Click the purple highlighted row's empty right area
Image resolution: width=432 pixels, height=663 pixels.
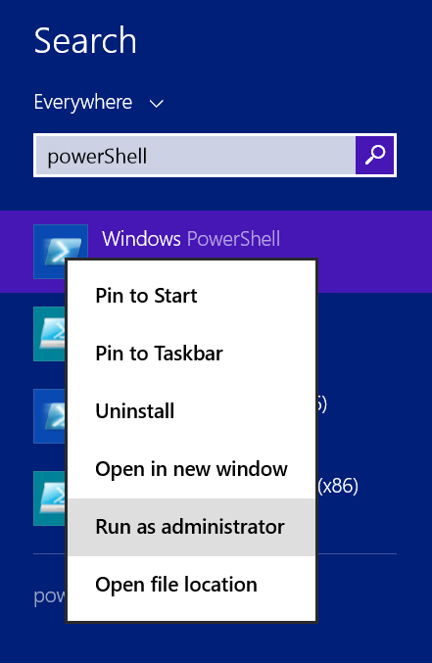(374, 251)
